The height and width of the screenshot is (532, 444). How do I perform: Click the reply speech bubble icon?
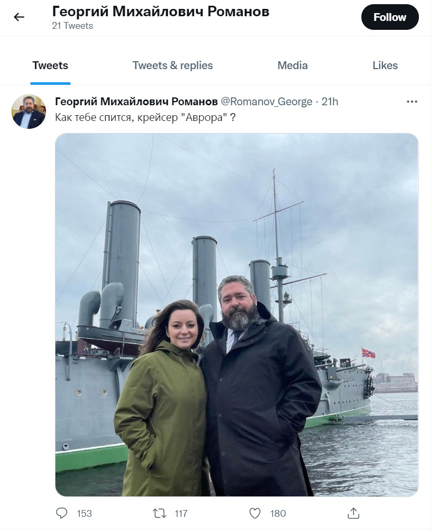point(62,513)
